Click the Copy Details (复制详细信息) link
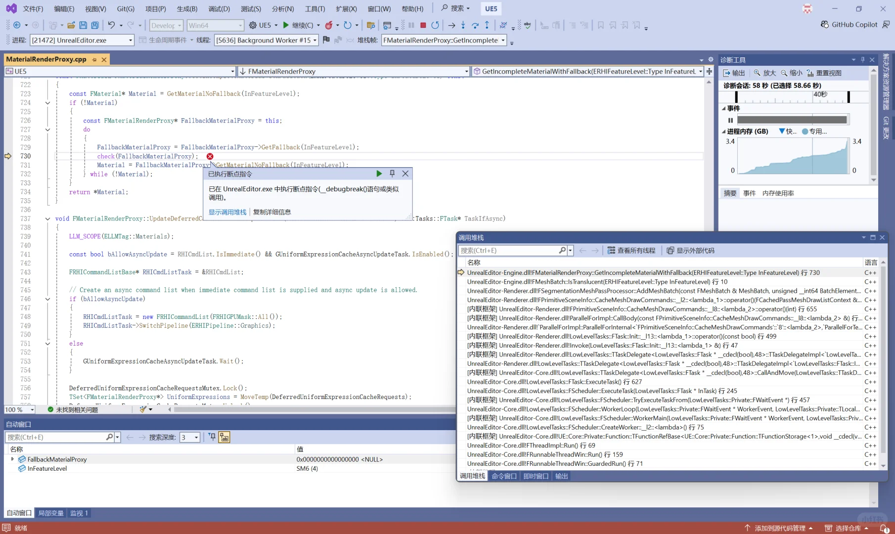The width and height of the screenshot is (895, 534). tap(272, 212)
